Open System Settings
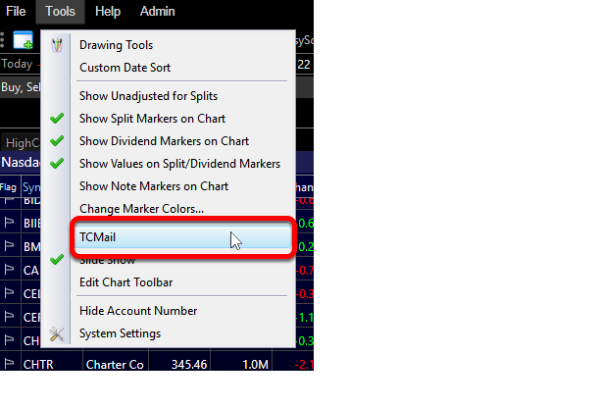 [120, 333]
